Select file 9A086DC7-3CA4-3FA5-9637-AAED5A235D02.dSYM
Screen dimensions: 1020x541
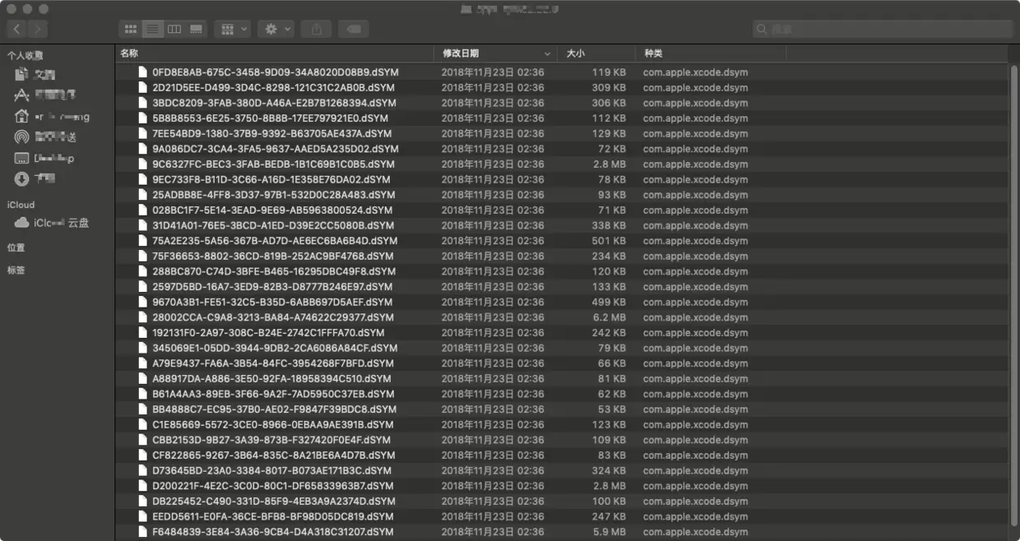pos(274,149)
